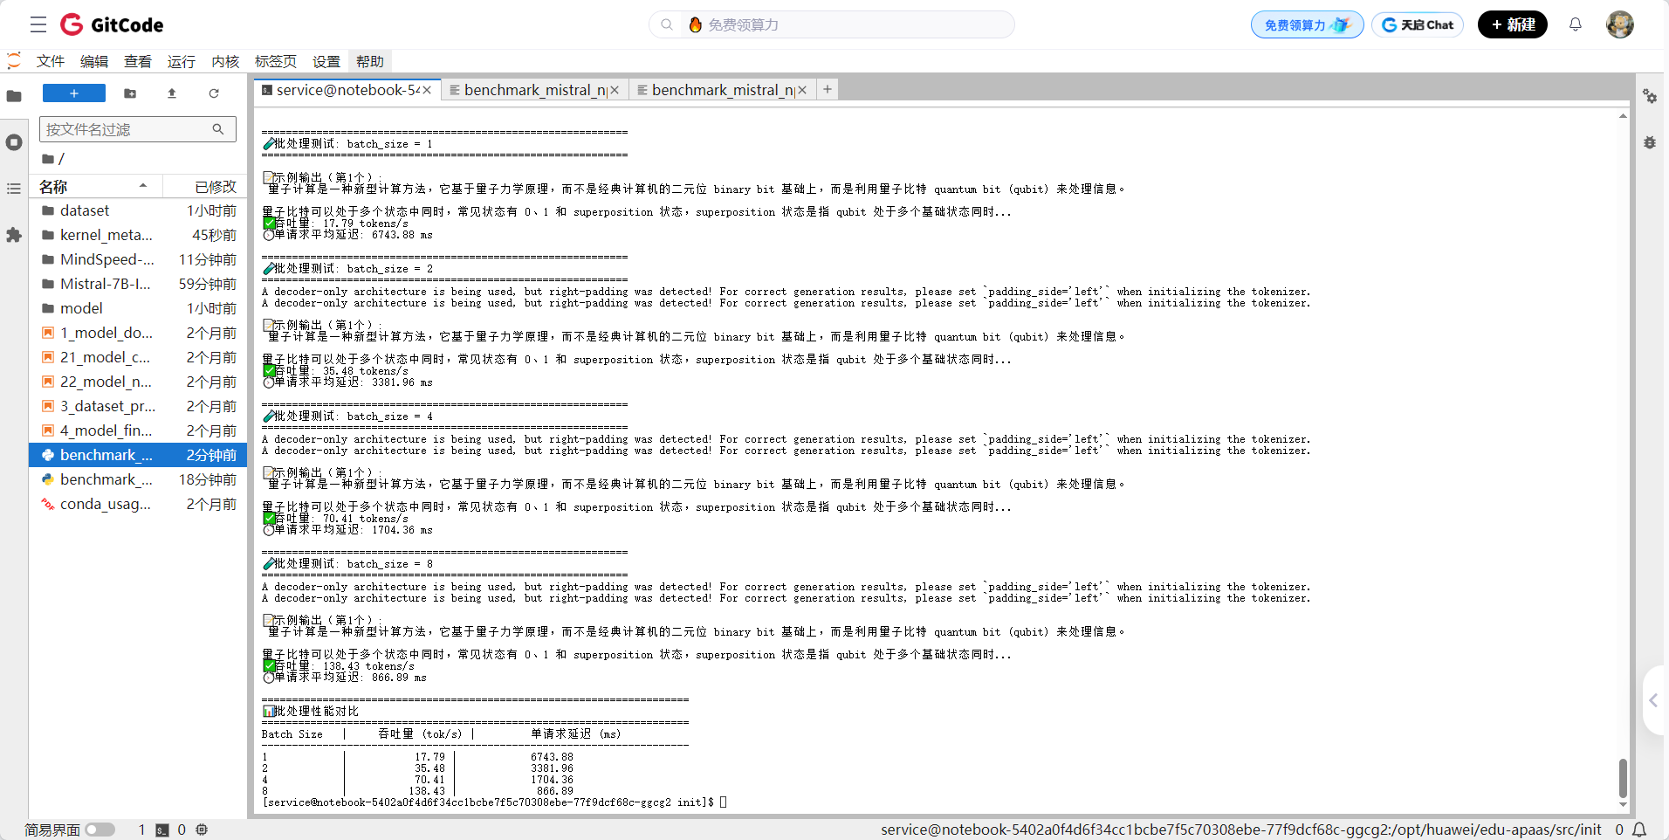Open the user avatar menu
1669x840 pixels.
click(1620, 24)
